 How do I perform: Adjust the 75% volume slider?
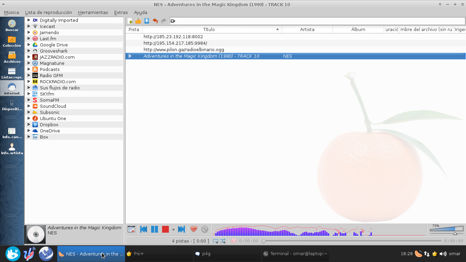447,230
